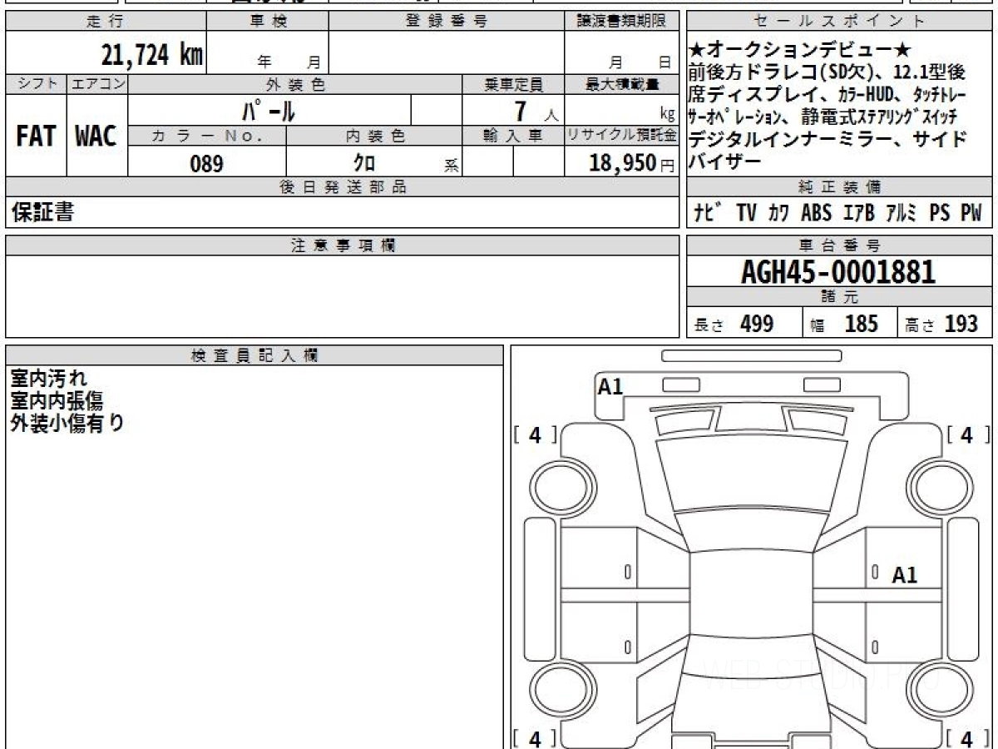998x749 pixels.
Task: Select the 走行 header cell
Action: click(106, 22)
